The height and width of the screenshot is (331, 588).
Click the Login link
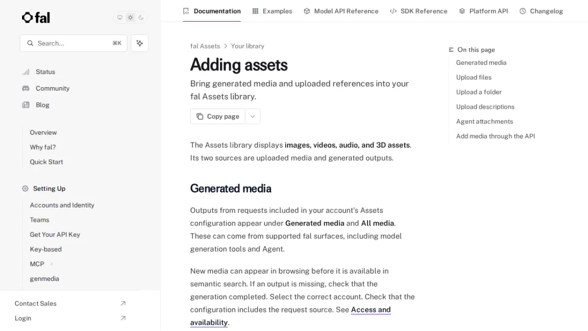(x=23, y=318)
